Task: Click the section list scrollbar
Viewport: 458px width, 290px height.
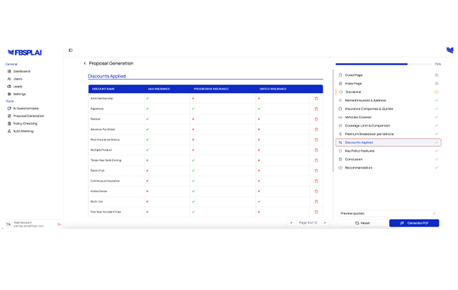Action: tap(333, 121)
